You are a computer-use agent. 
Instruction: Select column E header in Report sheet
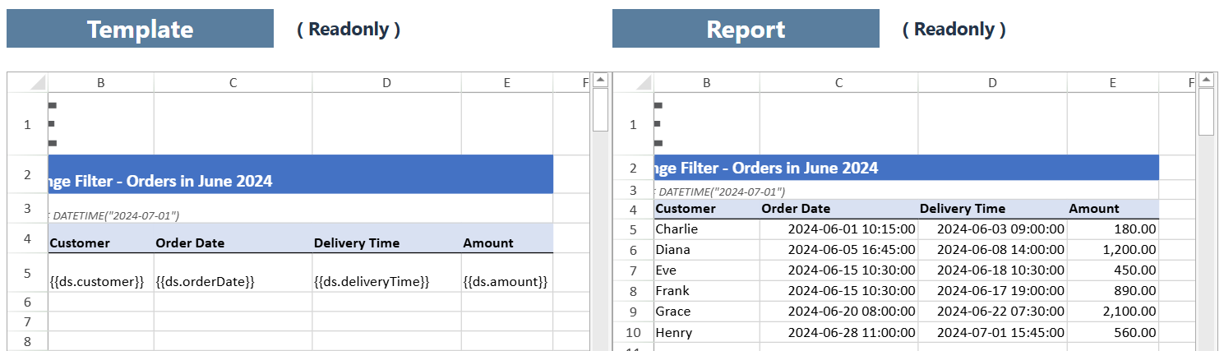point(1113,82)
